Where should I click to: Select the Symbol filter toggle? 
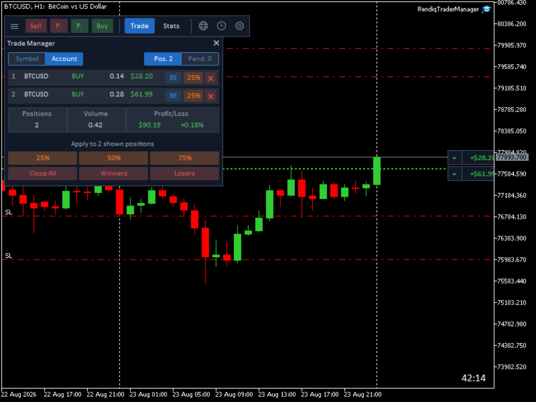(27, 59)
